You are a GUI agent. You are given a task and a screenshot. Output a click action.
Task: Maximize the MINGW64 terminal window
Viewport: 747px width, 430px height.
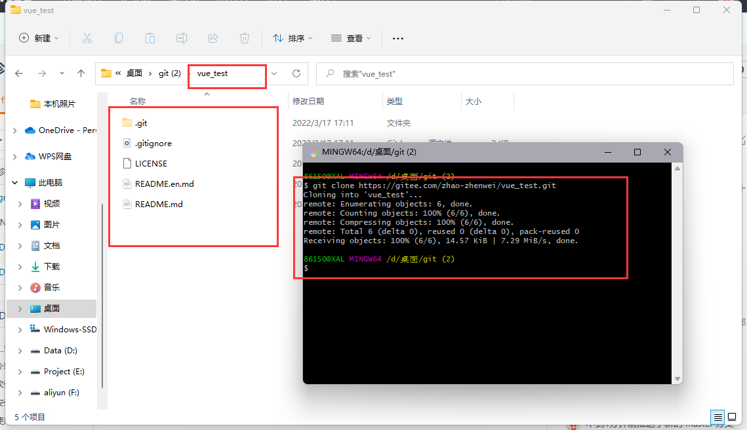[x=637, y=152]
